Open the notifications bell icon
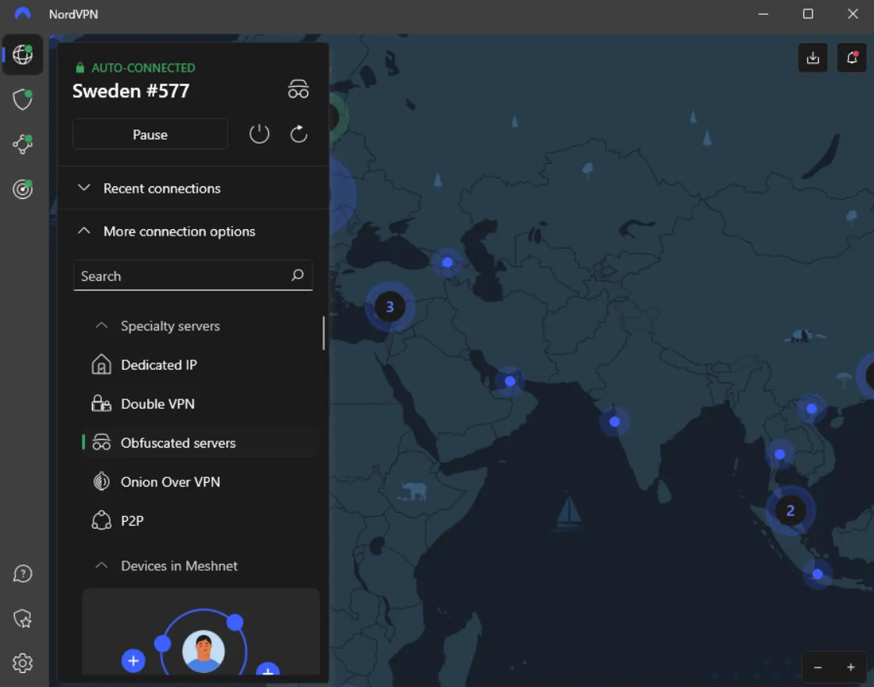The image size is (874, 687). pyautogui.click(x=852, y=58)
